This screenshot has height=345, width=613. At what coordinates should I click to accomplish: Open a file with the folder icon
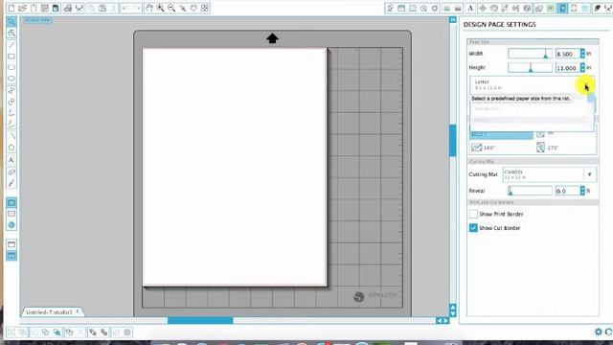coord(22,8)
